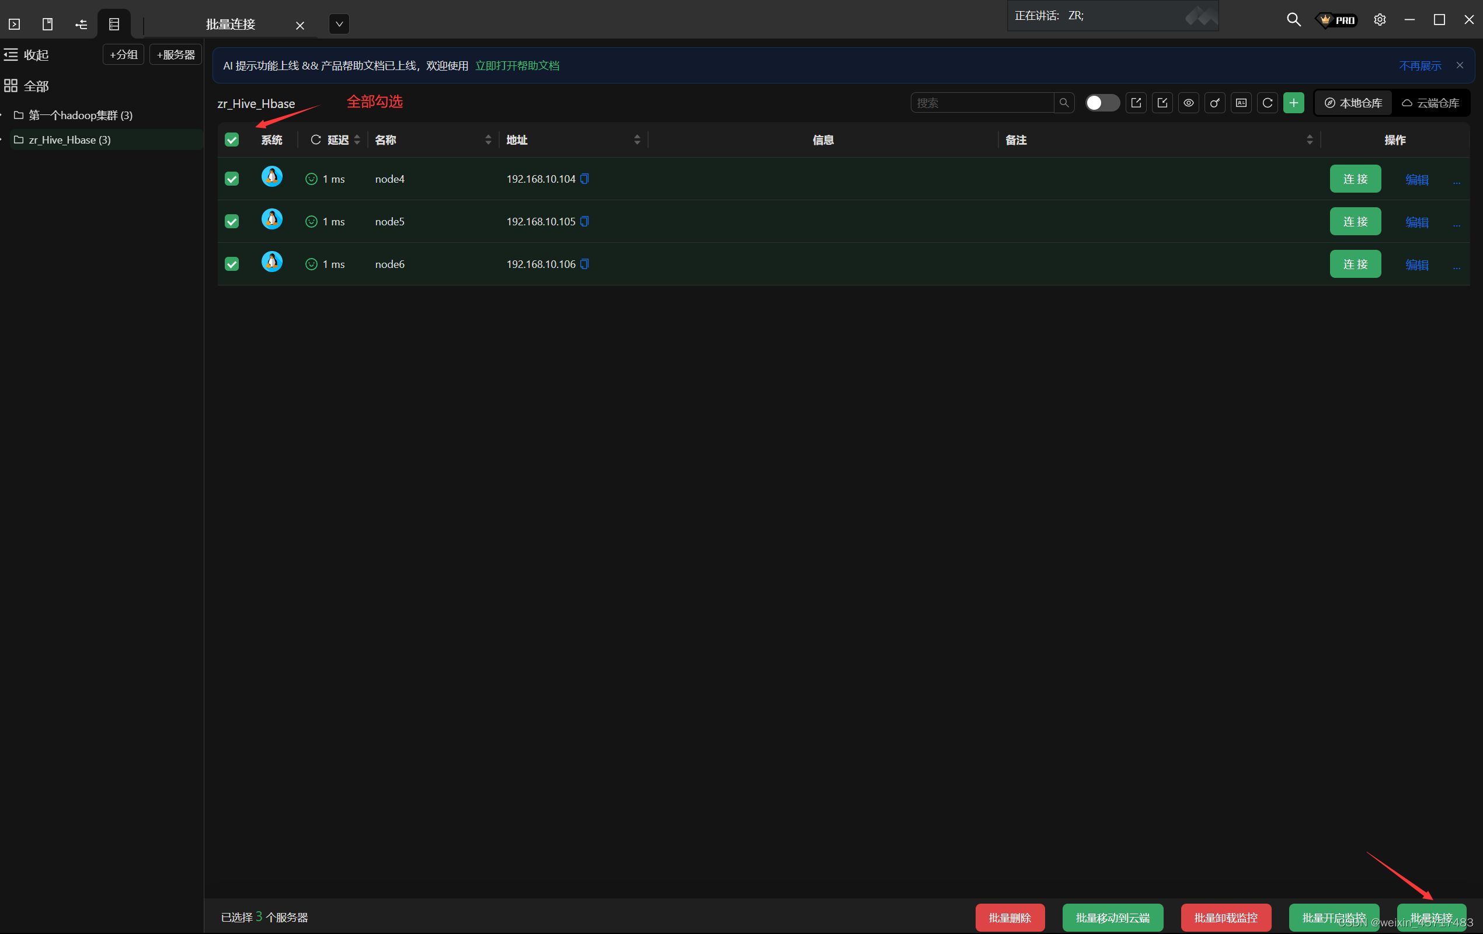Click the green plus add button

pos(1293,103)
